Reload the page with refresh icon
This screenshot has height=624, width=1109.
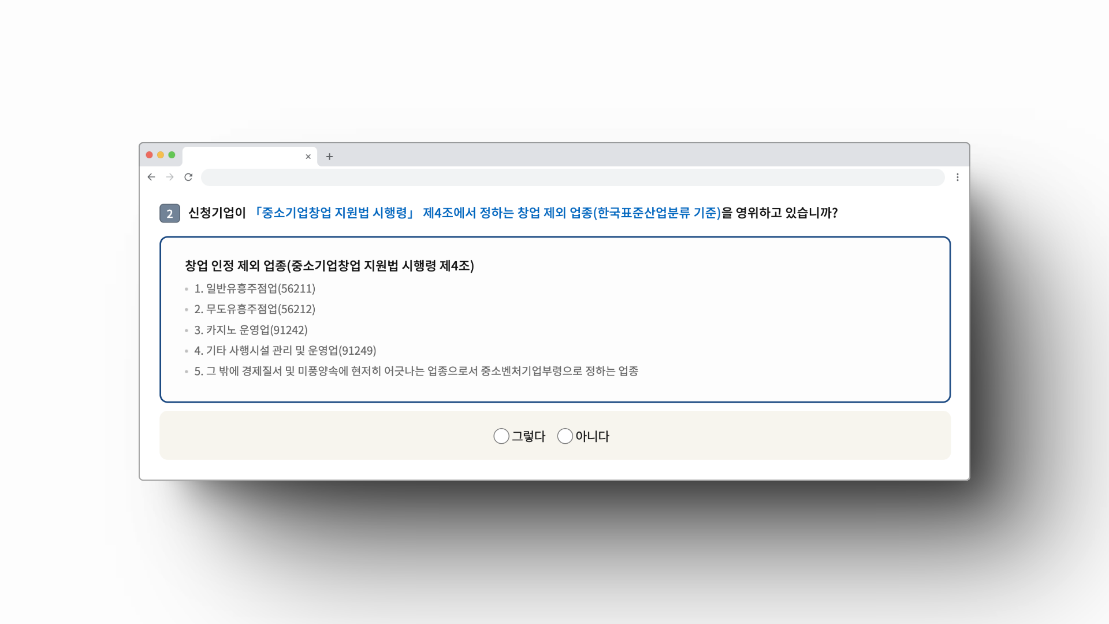click(188, 177)
